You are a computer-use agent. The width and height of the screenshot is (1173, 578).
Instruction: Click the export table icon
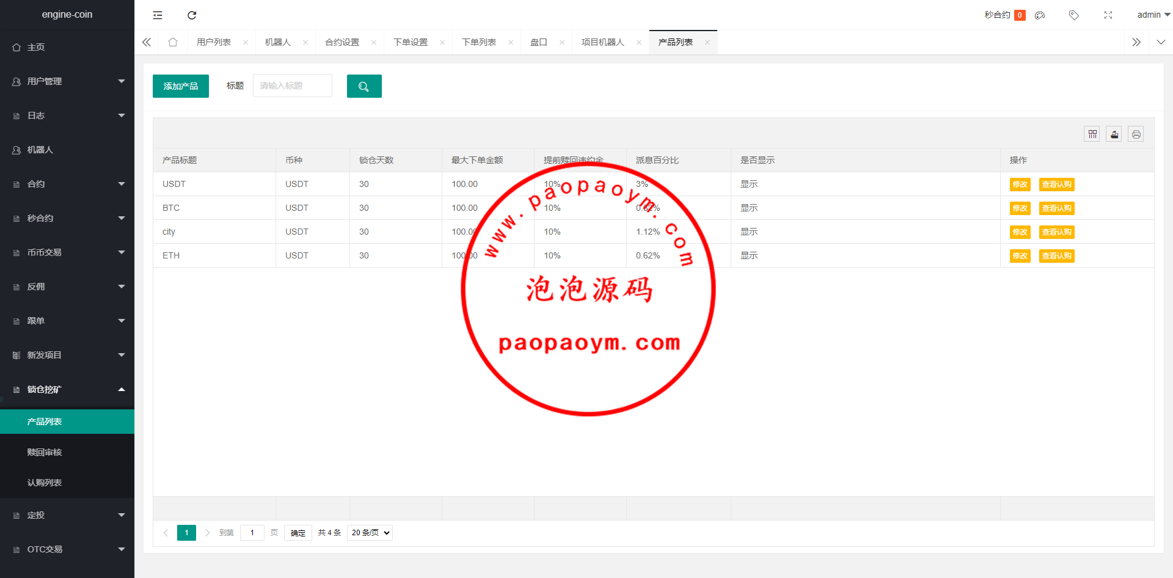point(1114,134)
